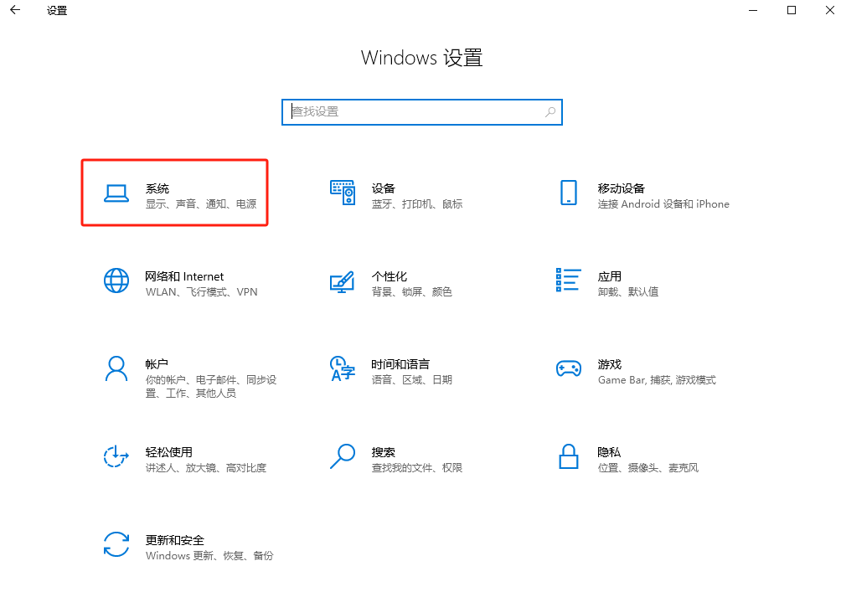Click the description 背景、锁屏、颜色
Image resolution: width=841 pixels, height=592 pixels.
(412, 292)
